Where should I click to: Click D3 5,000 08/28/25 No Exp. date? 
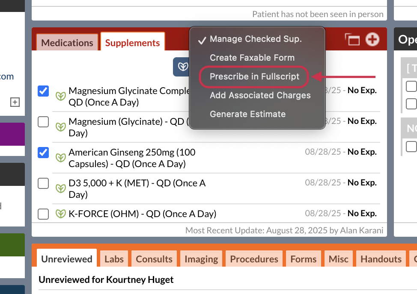coord(341,182)
